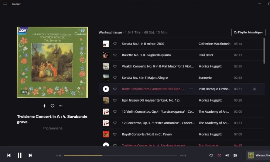
Task: Select the 'Sonata No.1 in B minor, Z802' title
Action: pyautogui.click(x=143, y=44)
